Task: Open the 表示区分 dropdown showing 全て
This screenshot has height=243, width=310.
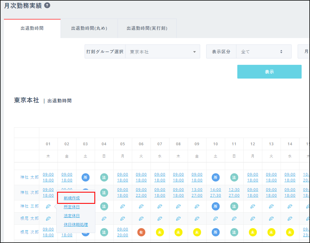Action: (x=264, y=52)
